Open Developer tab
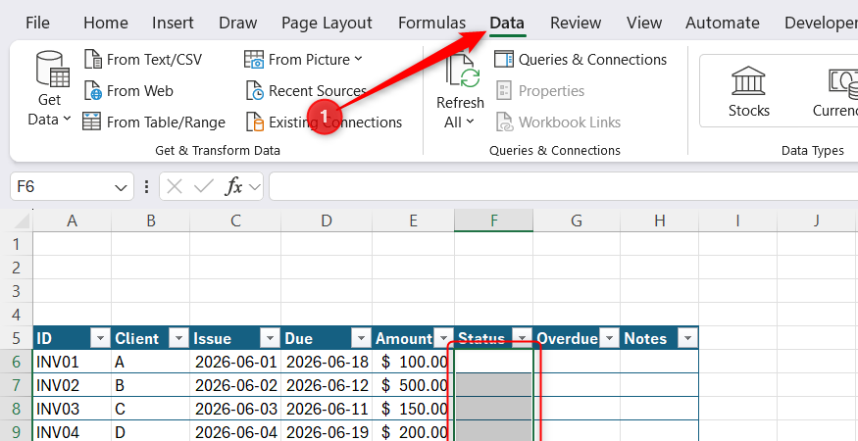 821,23
